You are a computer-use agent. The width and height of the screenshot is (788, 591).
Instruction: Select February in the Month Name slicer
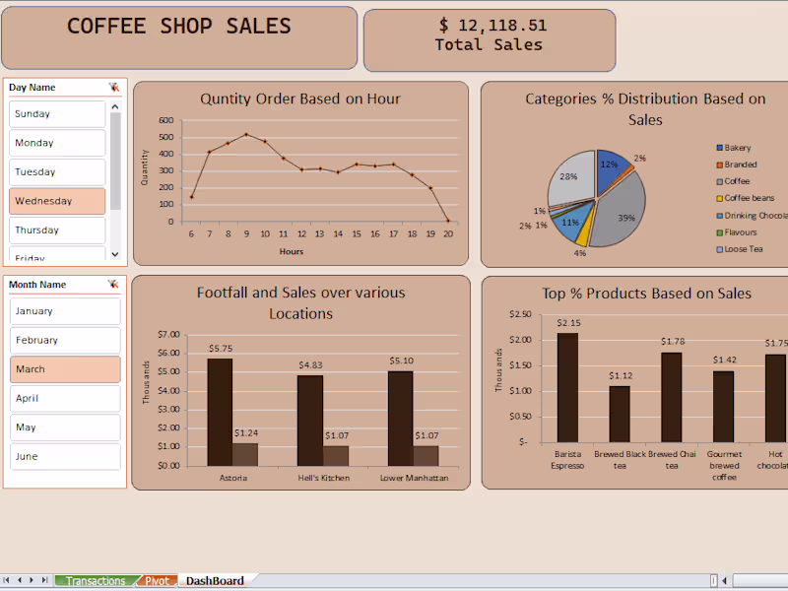[64, 340]
